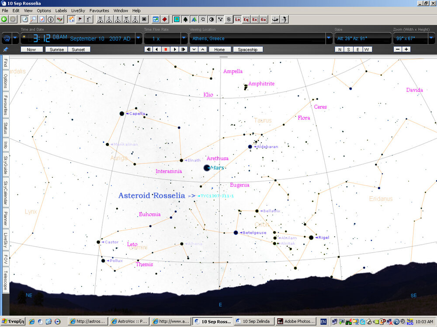437x327 pixels.
Task: Click the red diamond toolbar icon
Action: pyautogui.click(x=164, y=19)
